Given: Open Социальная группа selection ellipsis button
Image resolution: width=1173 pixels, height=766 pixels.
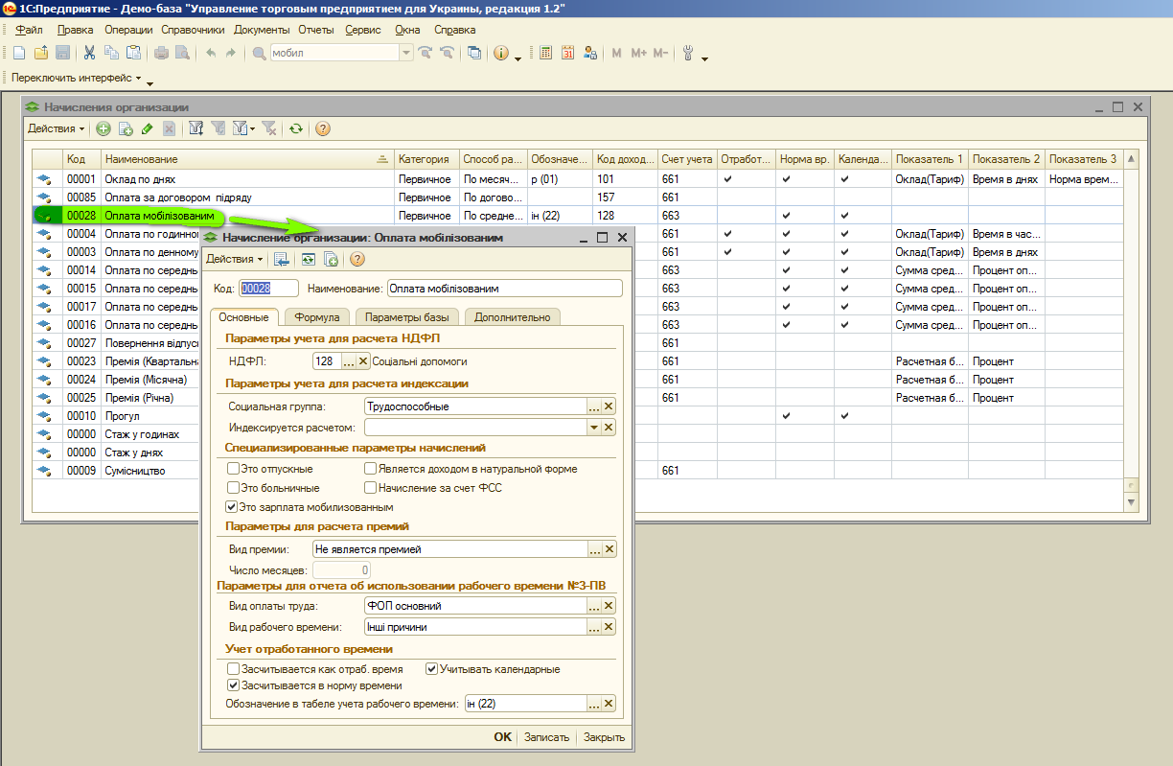Looking at the screenshot, I should coord(594,406).
